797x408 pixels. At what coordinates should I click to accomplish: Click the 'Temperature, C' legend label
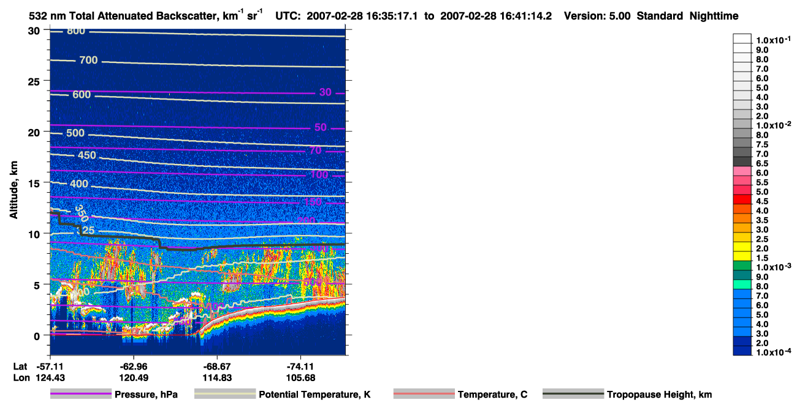coord(492,395)
